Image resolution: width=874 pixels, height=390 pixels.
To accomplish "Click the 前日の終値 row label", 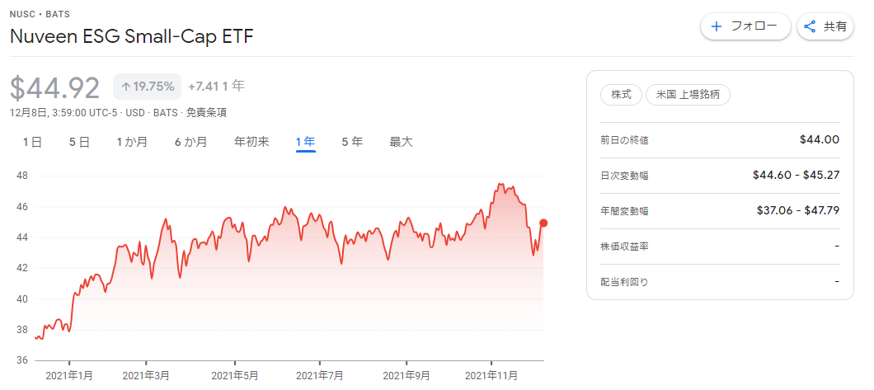I will (624, 140).
